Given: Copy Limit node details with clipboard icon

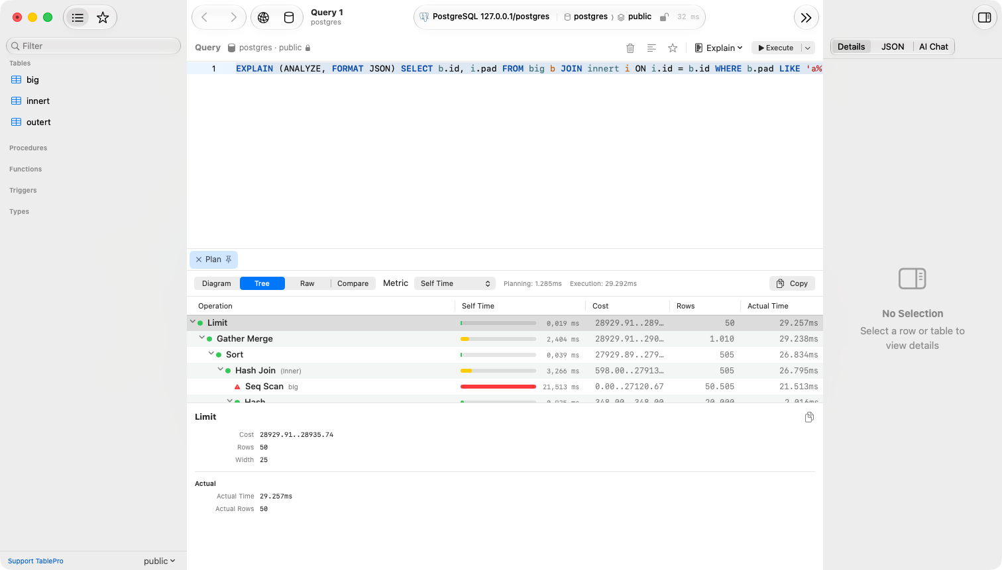Looking at the screenshot, I should [x=809, y=417].
